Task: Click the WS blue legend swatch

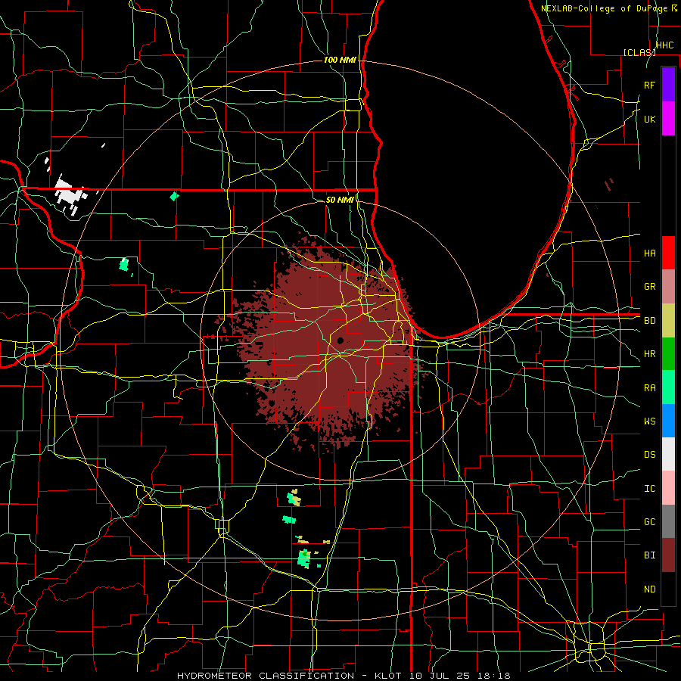Action: (x=668, y=421)
